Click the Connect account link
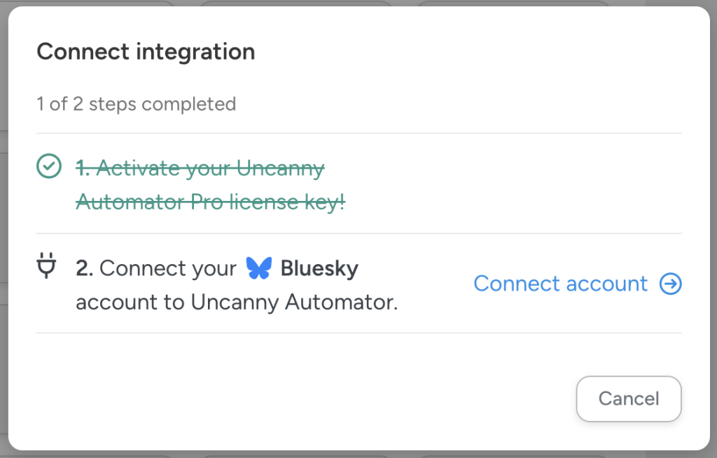 (559, 284)
